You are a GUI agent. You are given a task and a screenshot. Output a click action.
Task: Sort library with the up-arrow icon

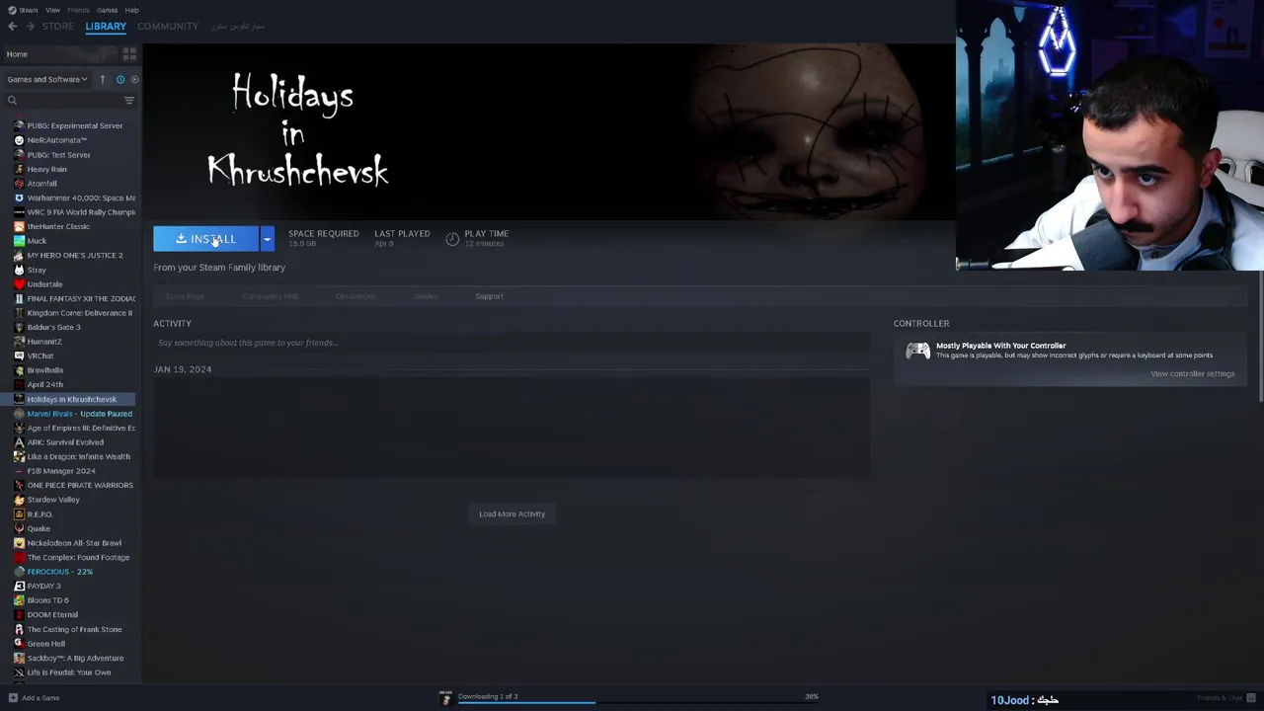[102, 79]
